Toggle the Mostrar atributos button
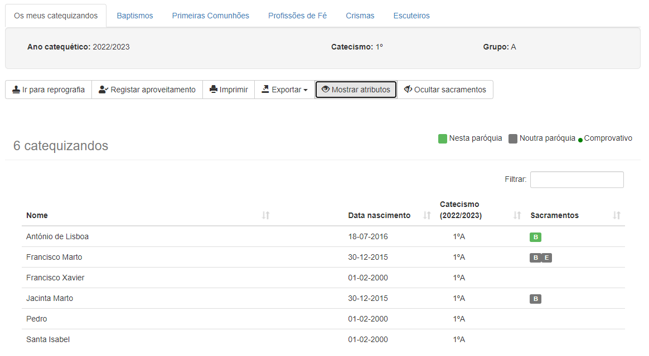Screen dimensions: 649x356 pyautogui.click(x=356, y=89)
